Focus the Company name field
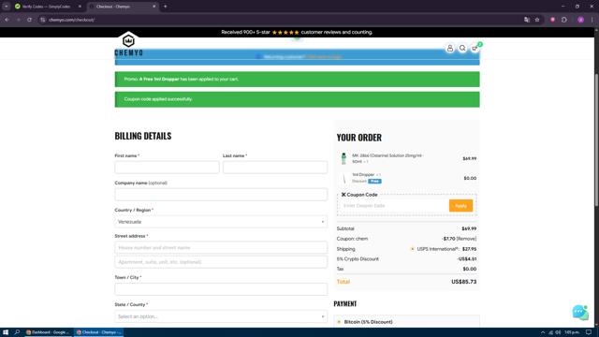 click(x=221, y=194)
